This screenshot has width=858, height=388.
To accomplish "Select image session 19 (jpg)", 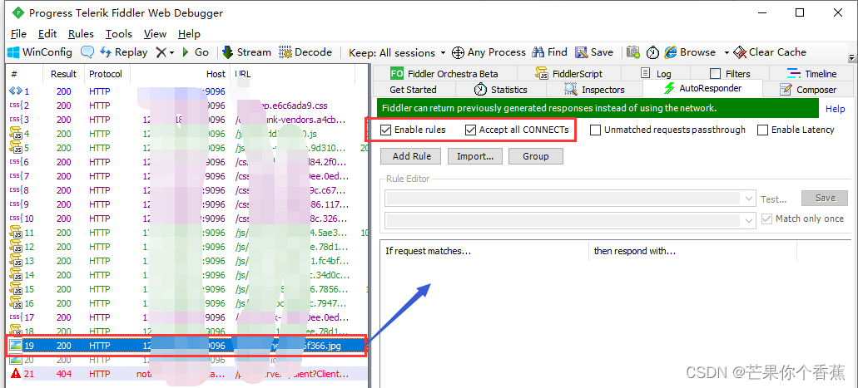I will click(186, 346).
